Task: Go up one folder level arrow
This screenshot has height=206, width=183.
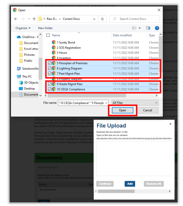Action: pos(34,19)
